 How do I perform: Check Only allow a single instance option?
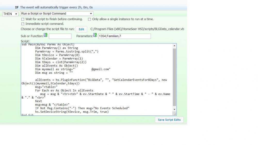click(90, 19)
